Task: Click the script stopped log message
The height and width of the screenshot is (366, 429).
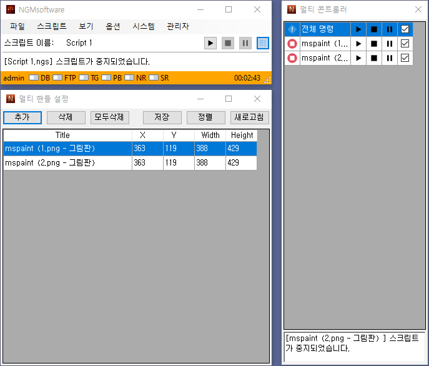Action: pos(77,61)
